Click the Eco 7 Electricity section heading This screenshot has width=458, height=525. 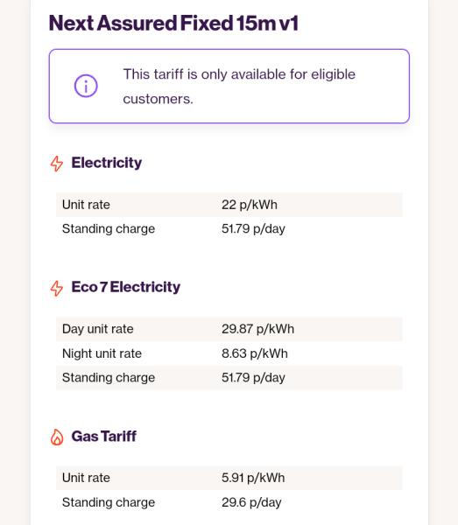125,287
